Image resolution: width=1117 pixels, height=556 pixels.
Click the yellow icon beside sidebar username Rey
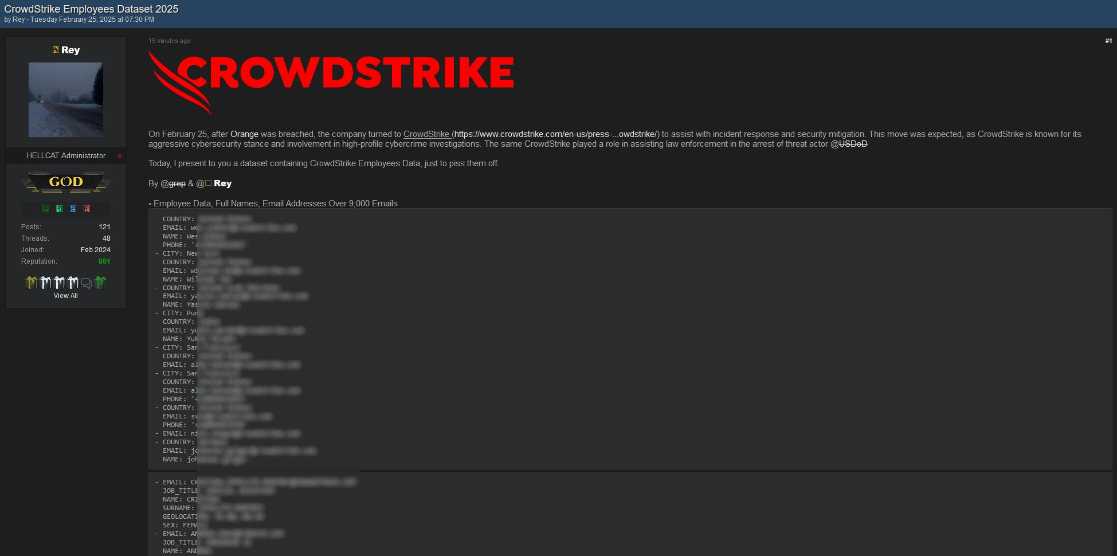pyautogui.click(x=56, y=50)
